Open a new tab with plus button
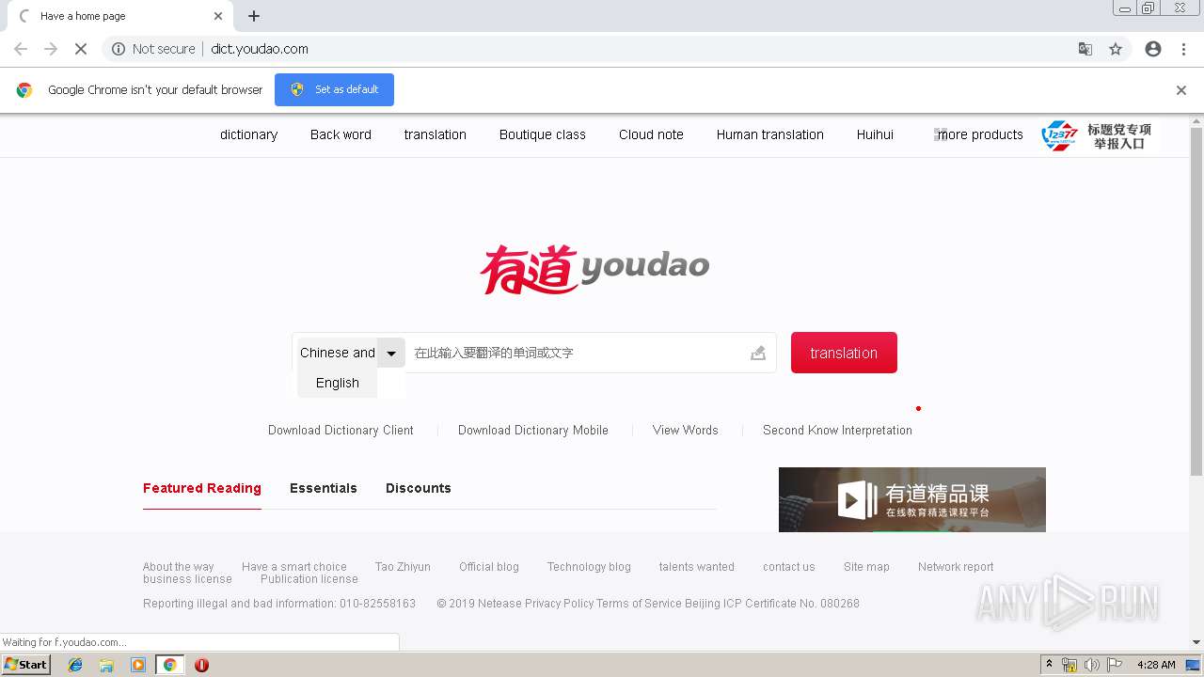 (x=254, y=16)
